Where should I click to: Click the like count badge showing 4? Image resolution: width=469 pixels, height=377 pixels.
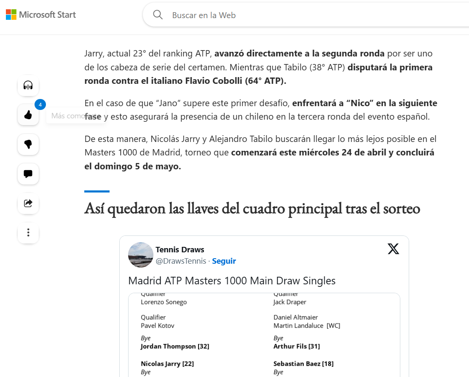(x=40, y=104)
